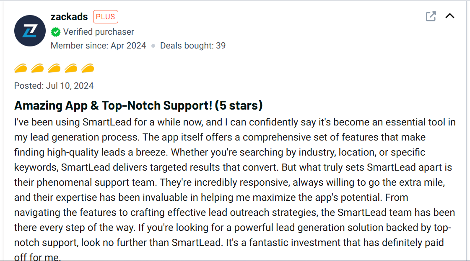
Task: Click the orange PLUS member badge
Action: [106, 17]
